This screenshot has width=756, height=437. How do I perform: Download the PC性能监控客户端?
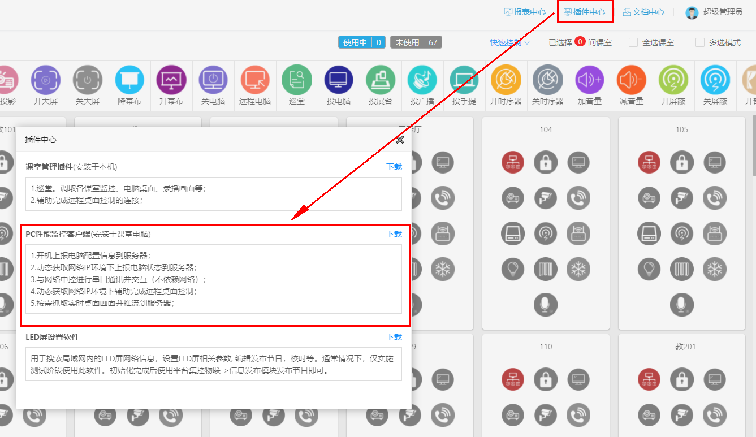394,234
